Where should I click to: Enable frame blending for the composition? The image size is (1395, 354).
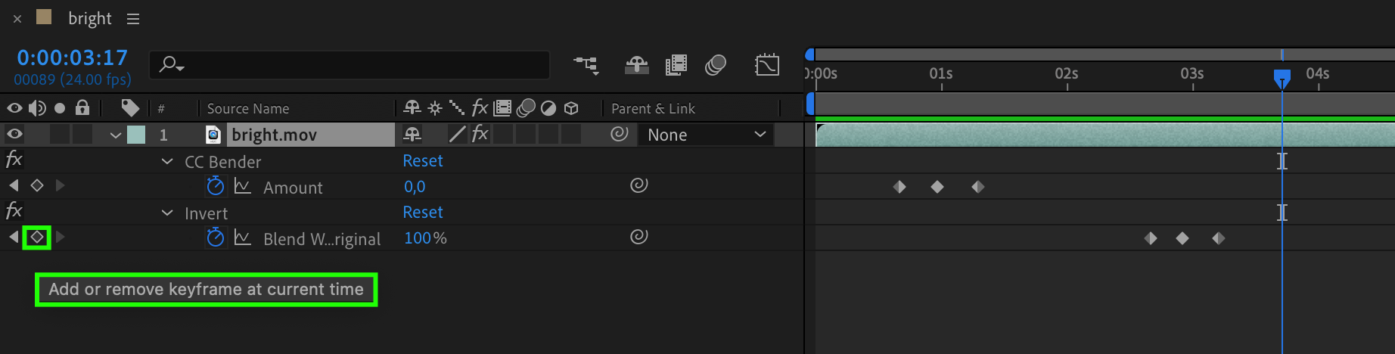[x=676, y=65]
